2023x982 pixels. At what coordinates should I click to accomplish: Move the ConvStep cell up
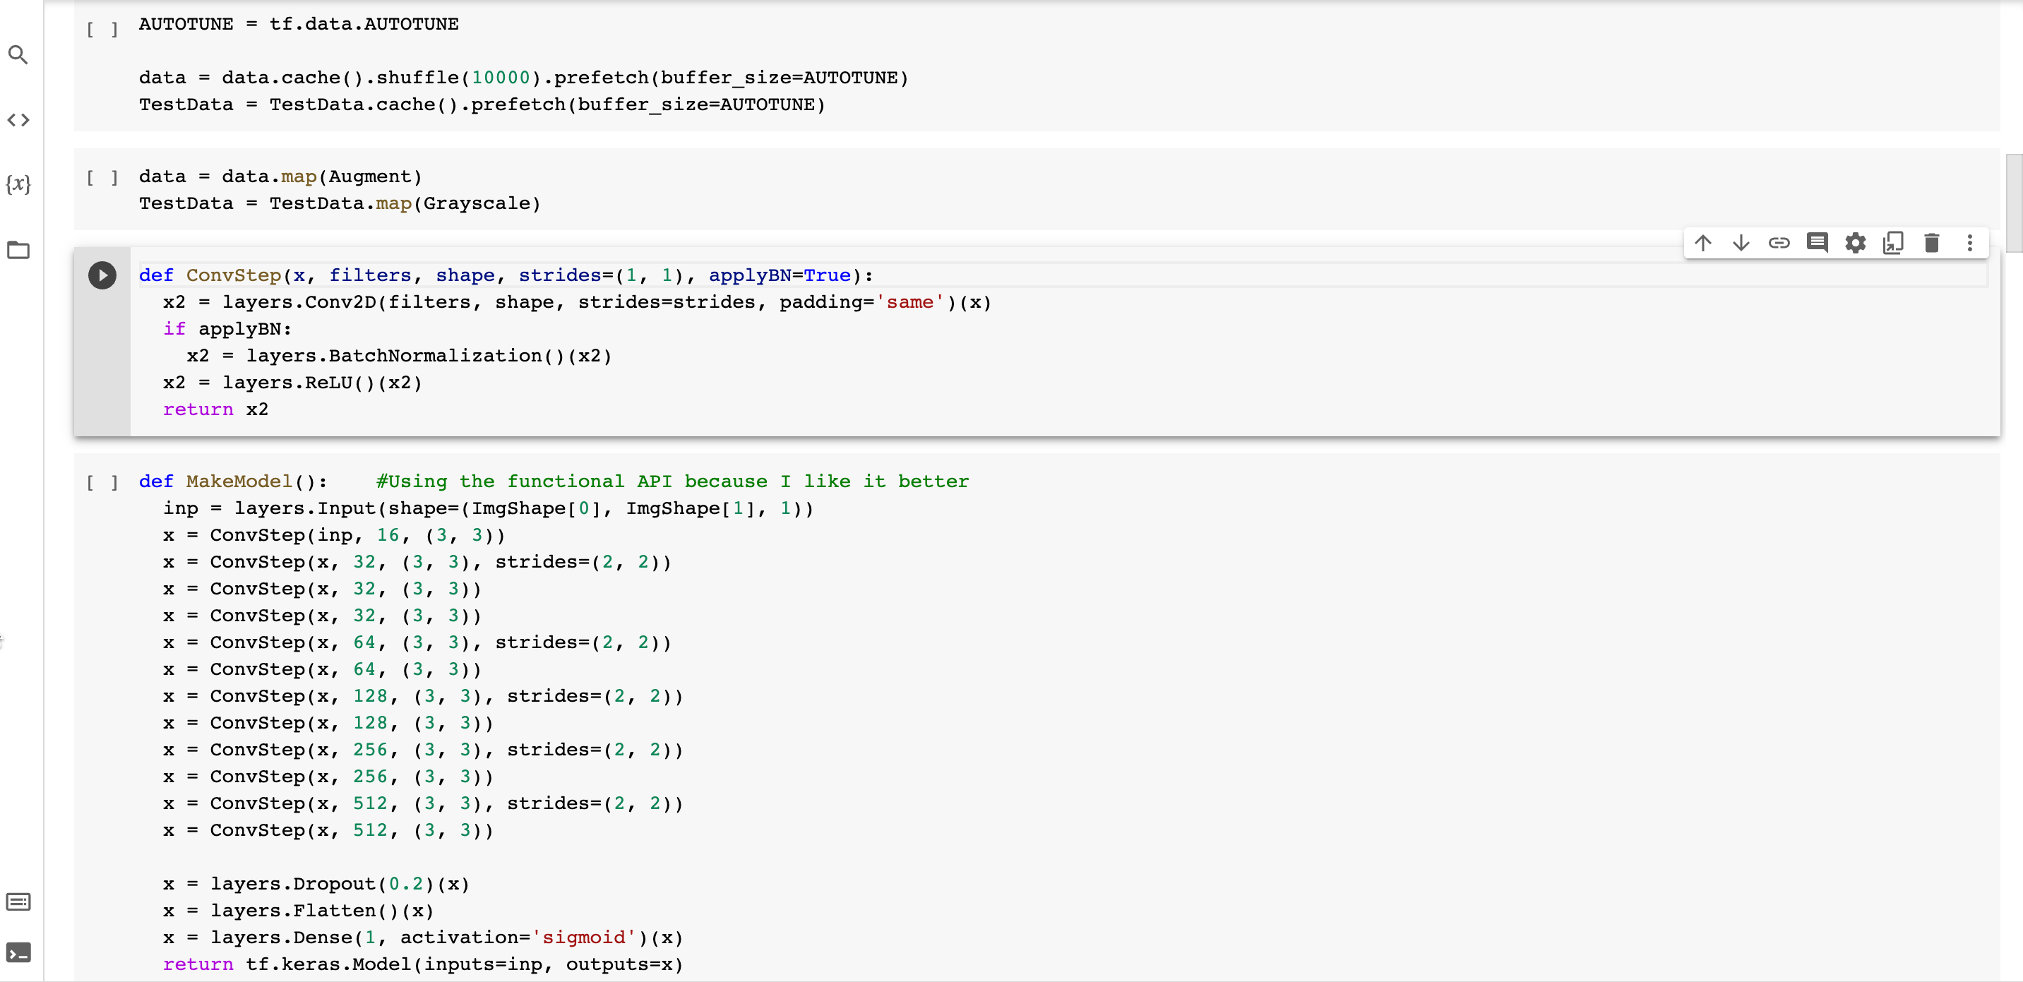click(x=1702, y=244)
